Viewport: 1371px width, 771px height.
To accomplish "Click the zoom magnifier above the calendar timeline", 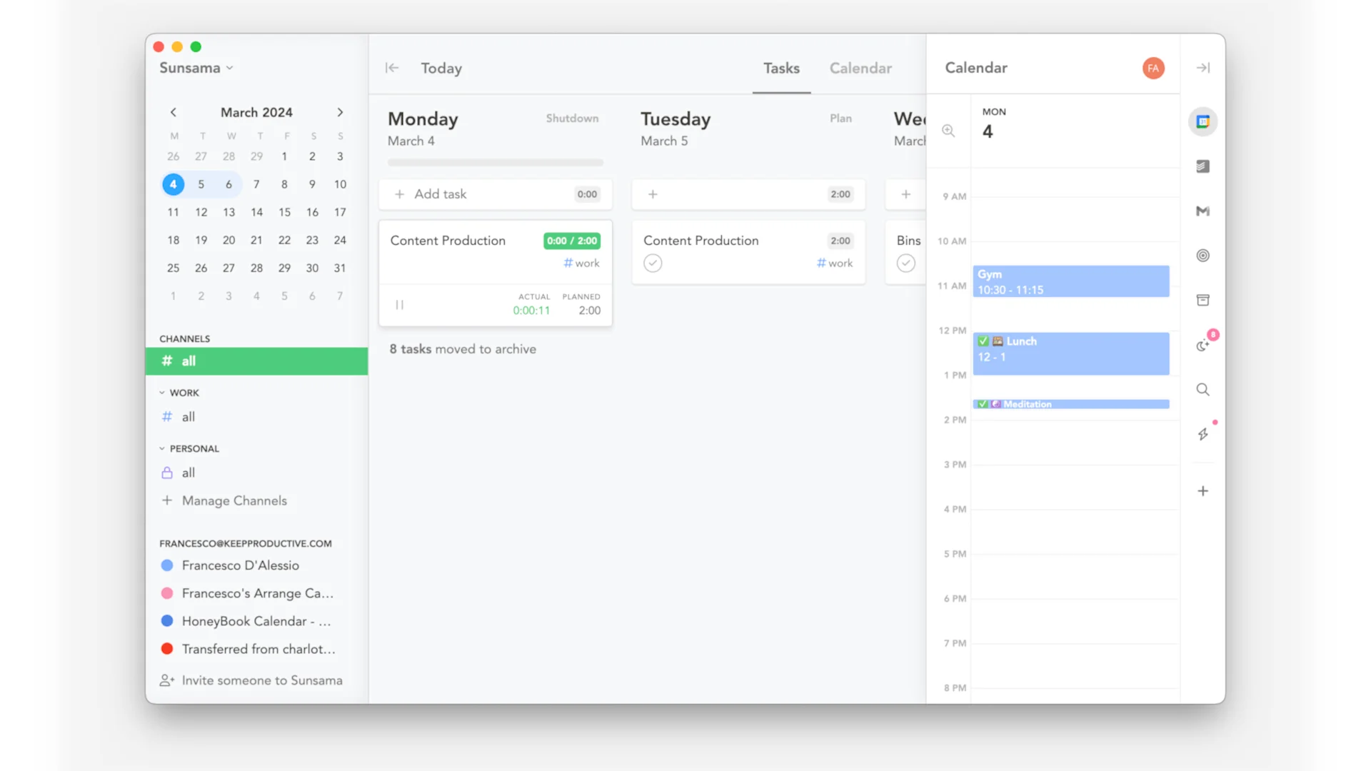I will click(948, 131).
